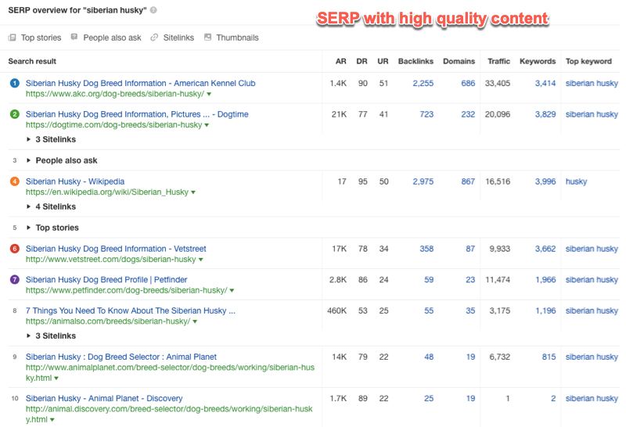The image size is (626, 427).
Task: Click the 3,662 keywords value for Vetstreet
Action: (x=545, y=249)
